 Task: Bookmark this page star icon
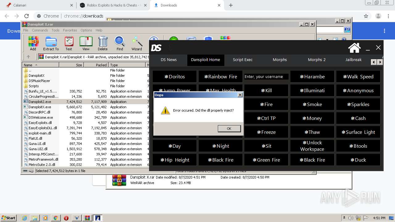(x=366, y=16)
